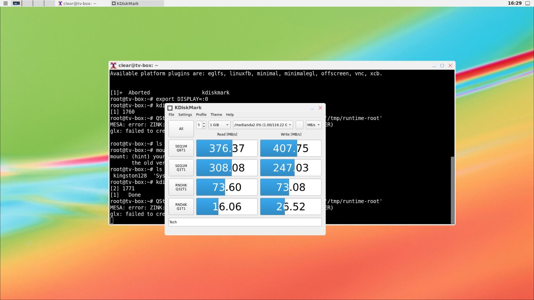Screen dimensions: 534x300
Task: Click the KDiskMark window icon in its title bar
Action: [x=170, y=108]
